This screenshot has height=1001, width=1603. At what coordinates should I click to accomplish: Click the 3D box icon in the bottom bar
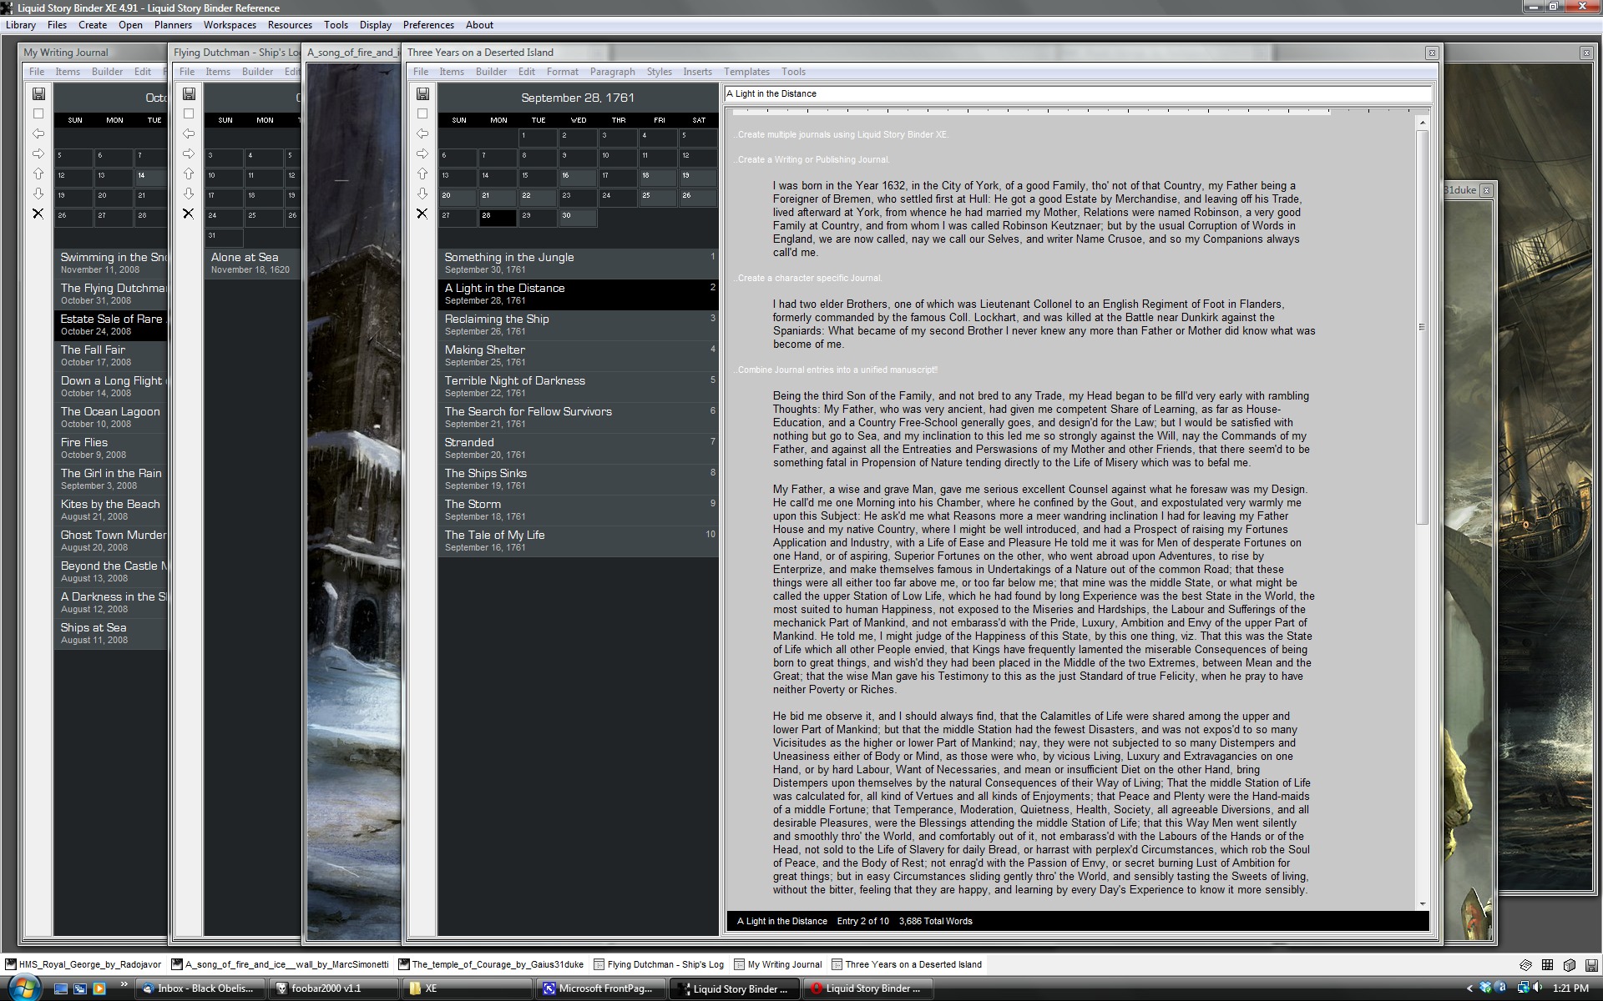click(x=1569, y=964)
